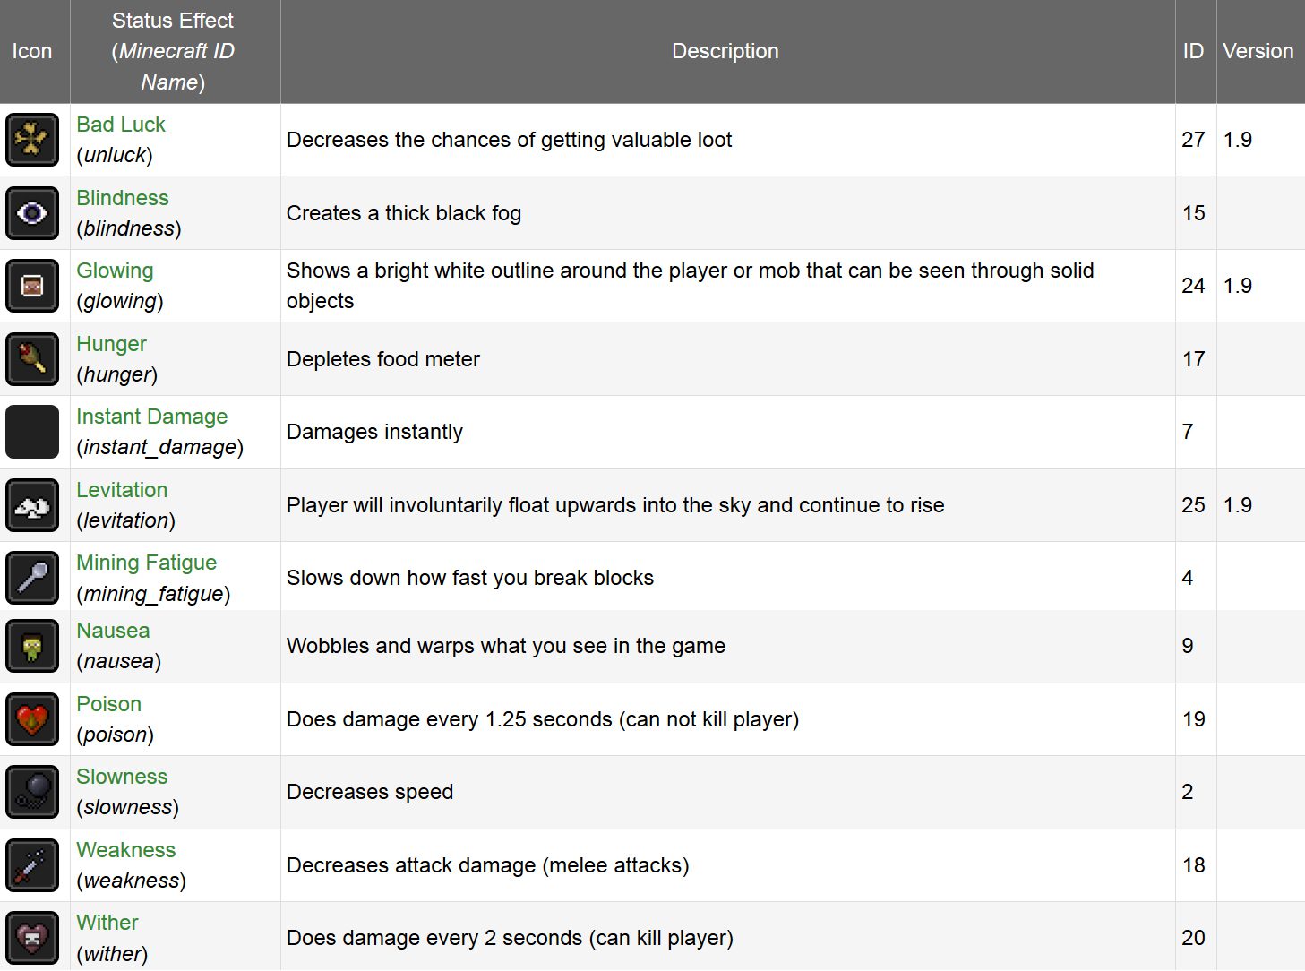Open the Levitation link
Viewport: 1305px width, 971px height.
(x=122, y=490)
